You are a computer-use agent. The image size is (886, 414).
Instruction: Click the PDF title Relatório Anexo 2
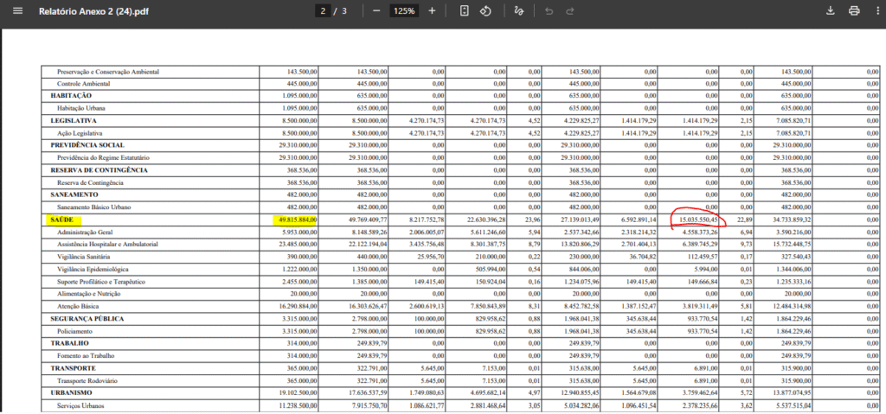[94, 11]
